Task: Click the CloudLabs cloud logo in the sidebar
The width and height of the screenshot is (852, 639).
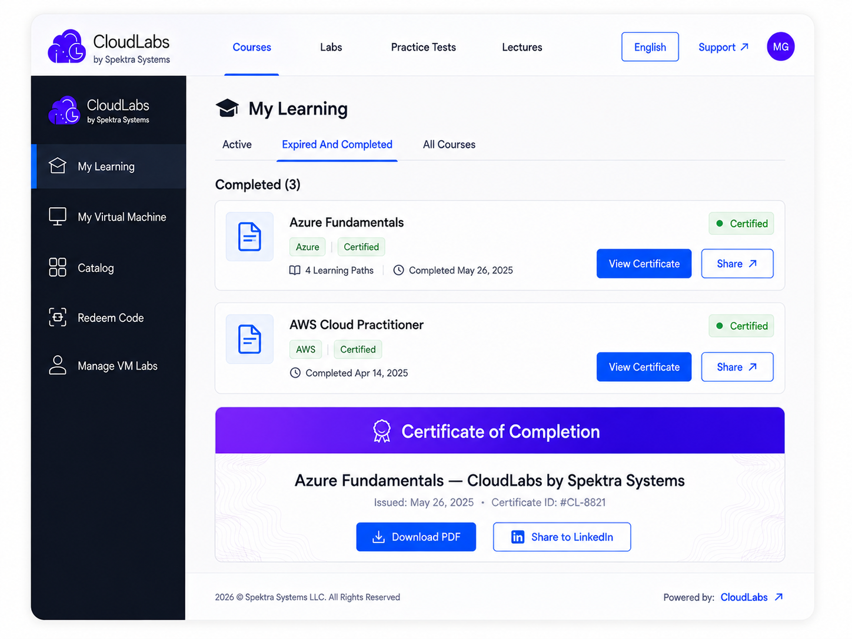Action: tap(64, 111)
